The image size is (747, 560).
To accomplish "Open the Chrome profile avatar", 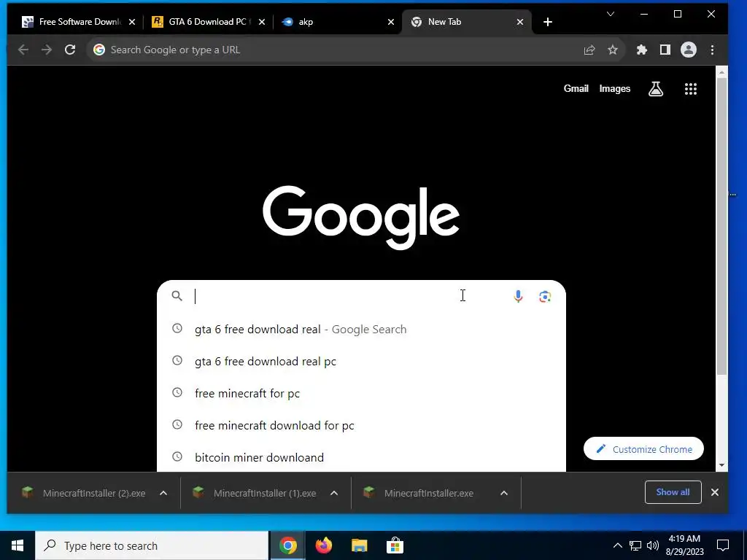I will click(689, 50).
